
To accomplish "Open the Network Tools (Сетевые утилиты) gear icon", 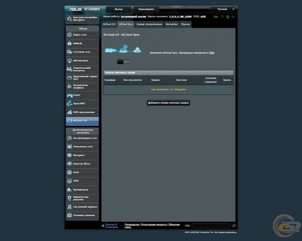I will click(x=69, y=215).
